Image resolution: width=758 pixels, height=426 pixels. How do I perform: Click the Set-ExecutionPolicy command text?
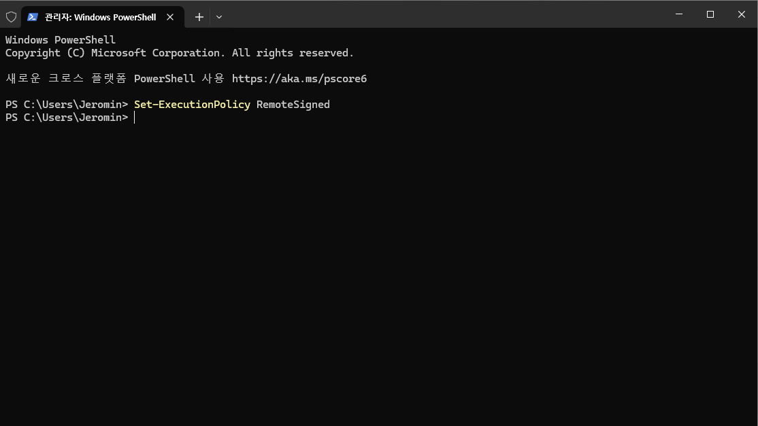click(192, 104)
